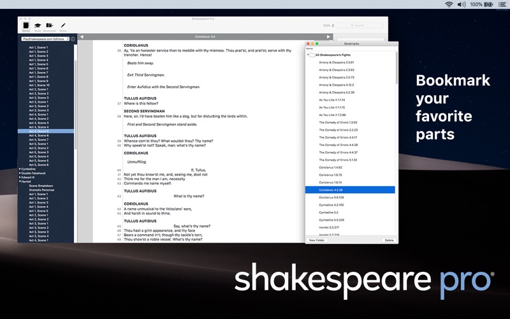Open bookmark The Comedy of Errors 4.4.28

point(339,145)
